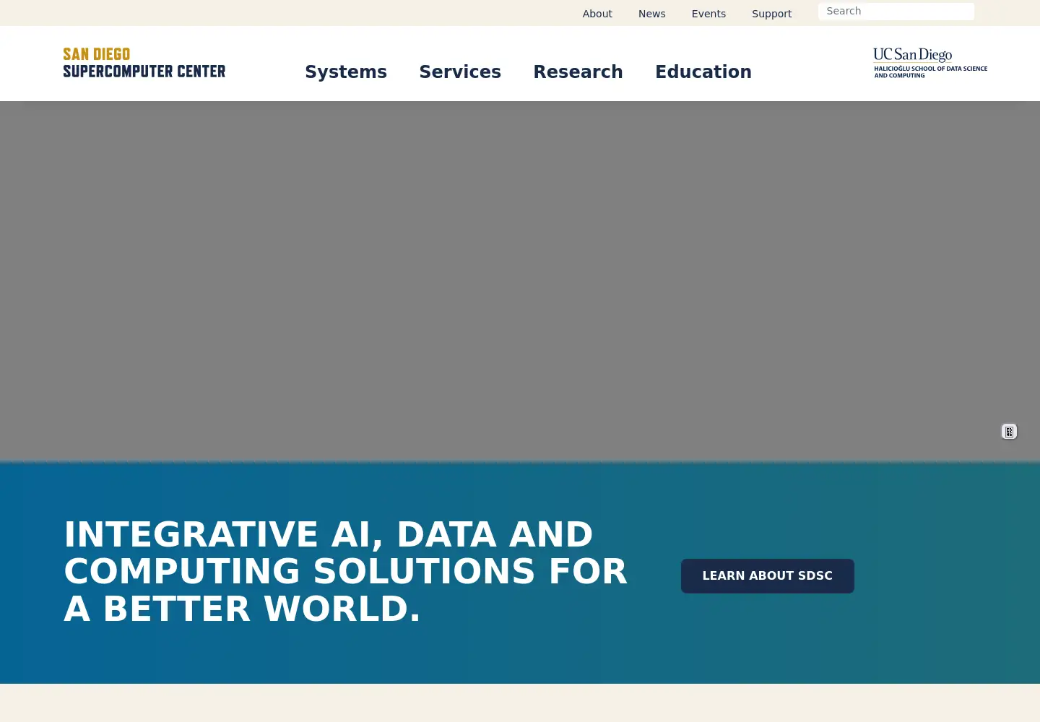The width and height of the screenshot is (1040, 722).
Task: Open the Events link
Action: (708, 14)
